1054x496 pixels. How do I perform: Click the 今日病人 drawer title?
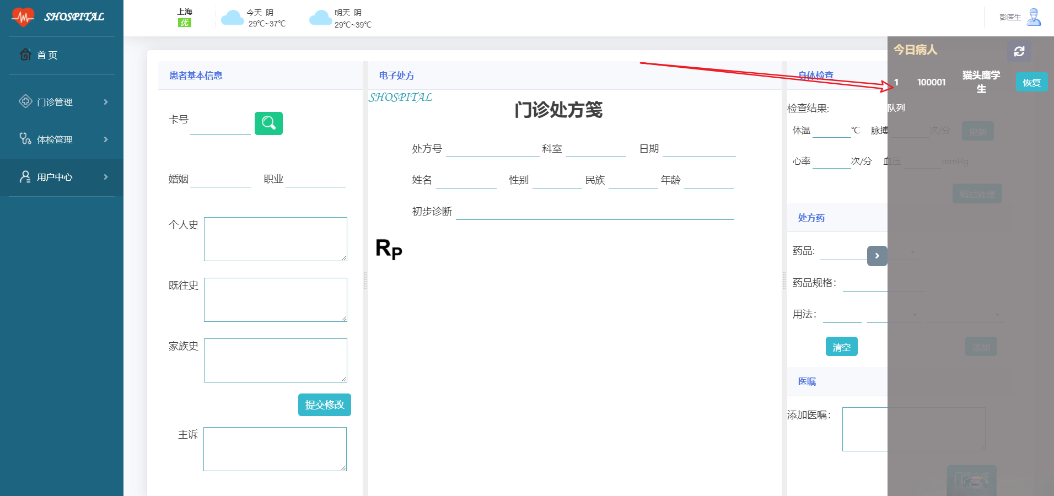[x=915, y=50]
